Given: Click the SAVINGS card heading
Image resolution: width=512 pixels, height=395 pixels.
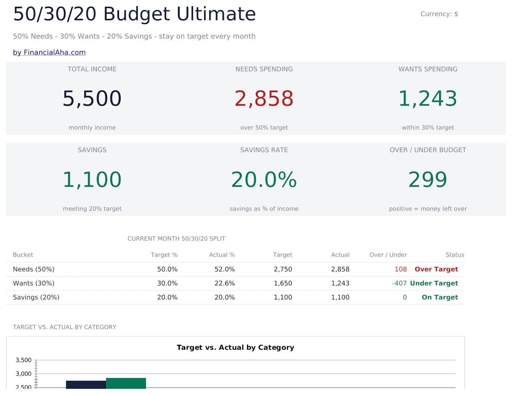Looking at the screenshot, I should point(92,150).
